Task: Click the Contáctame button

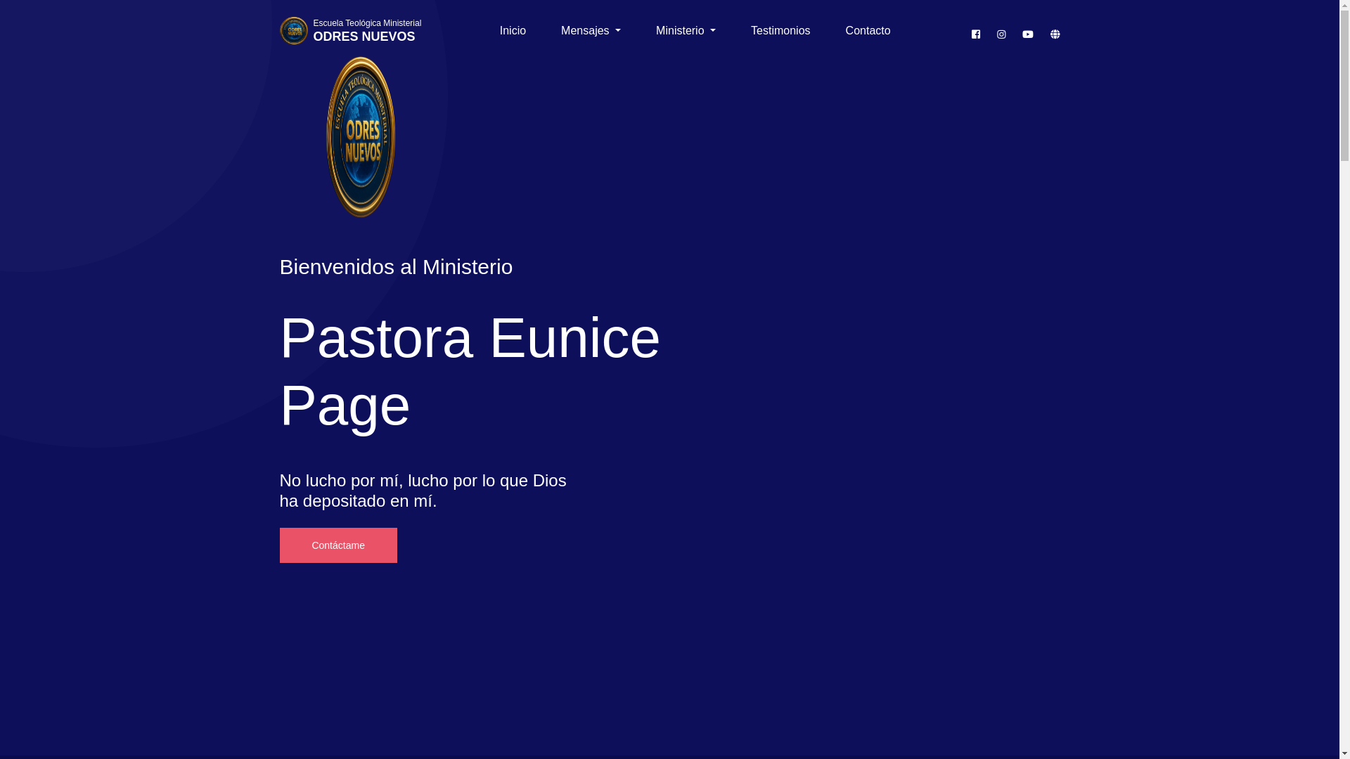Action: (338, 545)
